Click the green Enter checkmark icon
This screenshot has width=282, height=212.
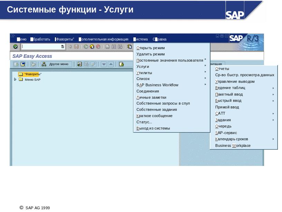[16, 47]
